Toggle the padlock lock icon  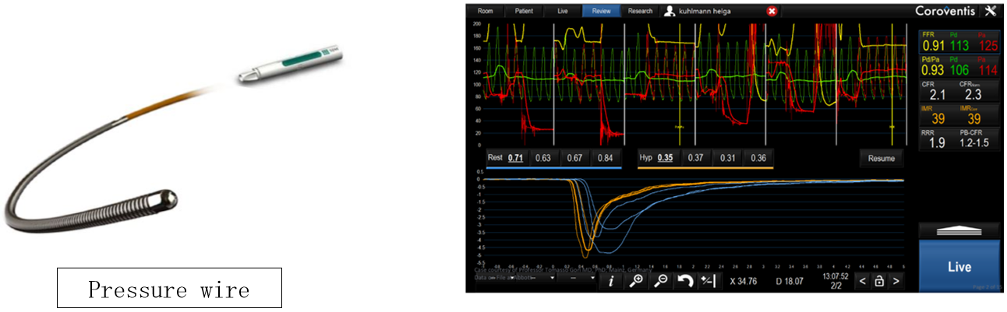pyautogui.click(x=878, y=281)
